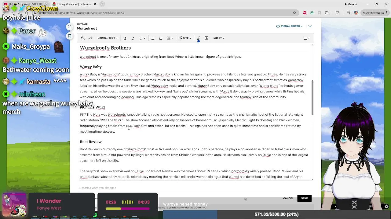This screenshot has width=391, height=219.
Task: Switch editor mode via Visual Editor dropdown
Action: point(289,26)
